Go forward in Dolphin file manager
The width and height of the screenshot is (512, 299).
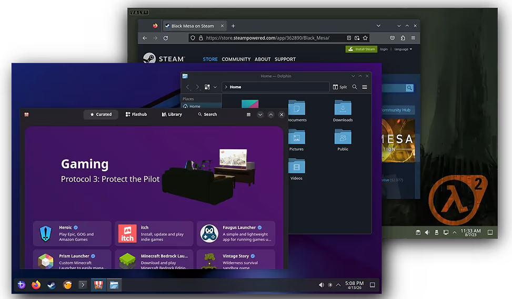tap(197, 87)
